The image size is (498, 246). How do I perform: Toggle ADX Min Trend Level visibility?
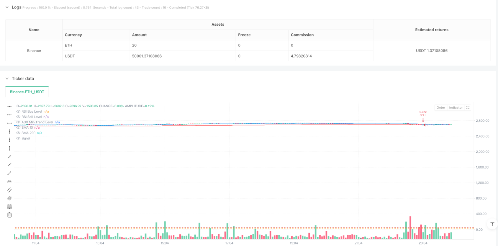coord(18,122)
